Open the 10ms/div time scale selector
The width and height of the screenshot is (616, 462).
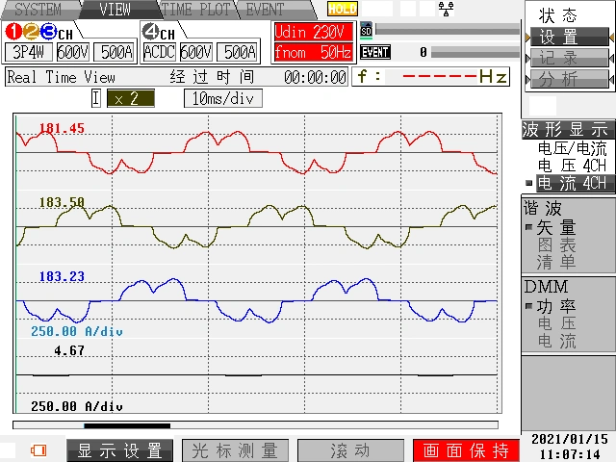[x=222, y=98]
